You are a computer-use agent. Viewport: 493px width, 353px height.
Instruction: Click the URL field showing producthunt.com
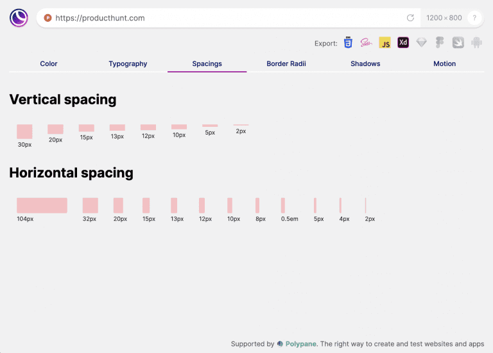coord(228,18)
